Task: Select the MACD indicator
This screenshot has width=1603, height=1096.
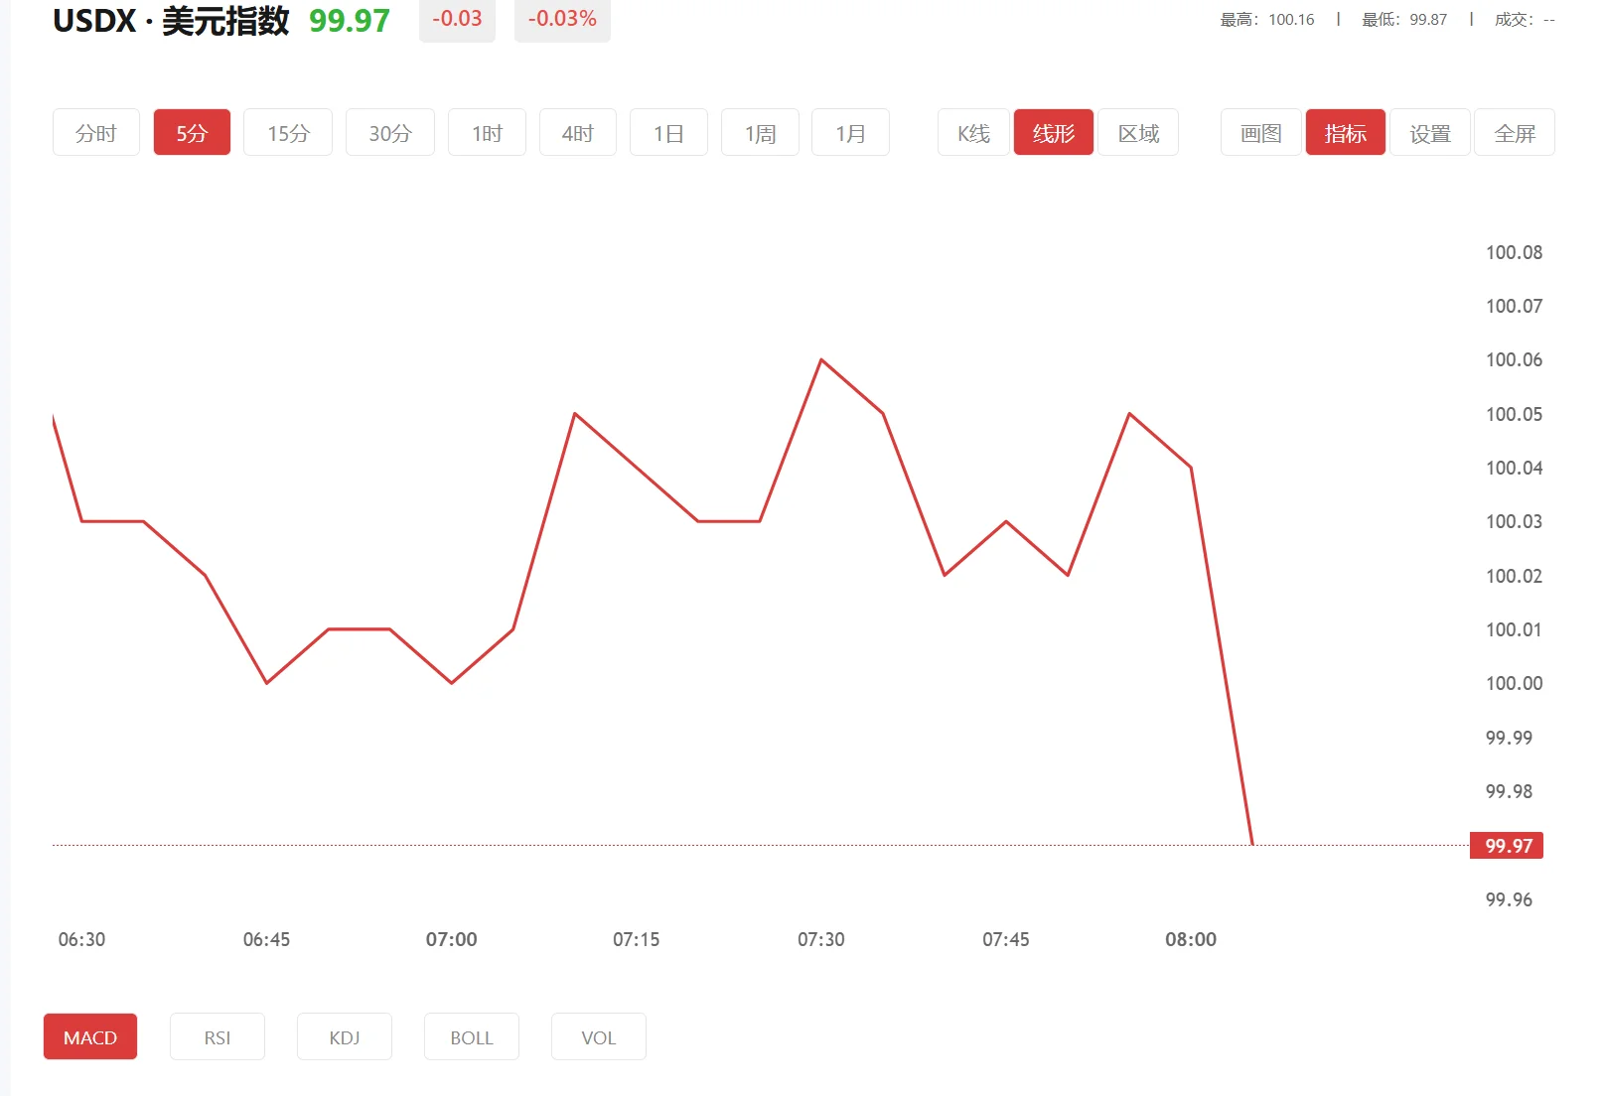Action: [x=90, y=1037]
